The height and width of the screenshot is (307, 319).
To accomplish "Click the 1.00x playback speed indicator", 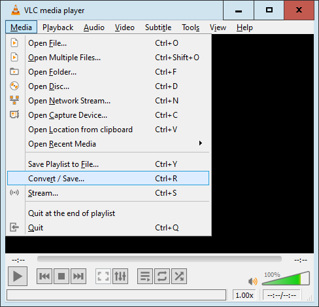I will click(244, 295).
